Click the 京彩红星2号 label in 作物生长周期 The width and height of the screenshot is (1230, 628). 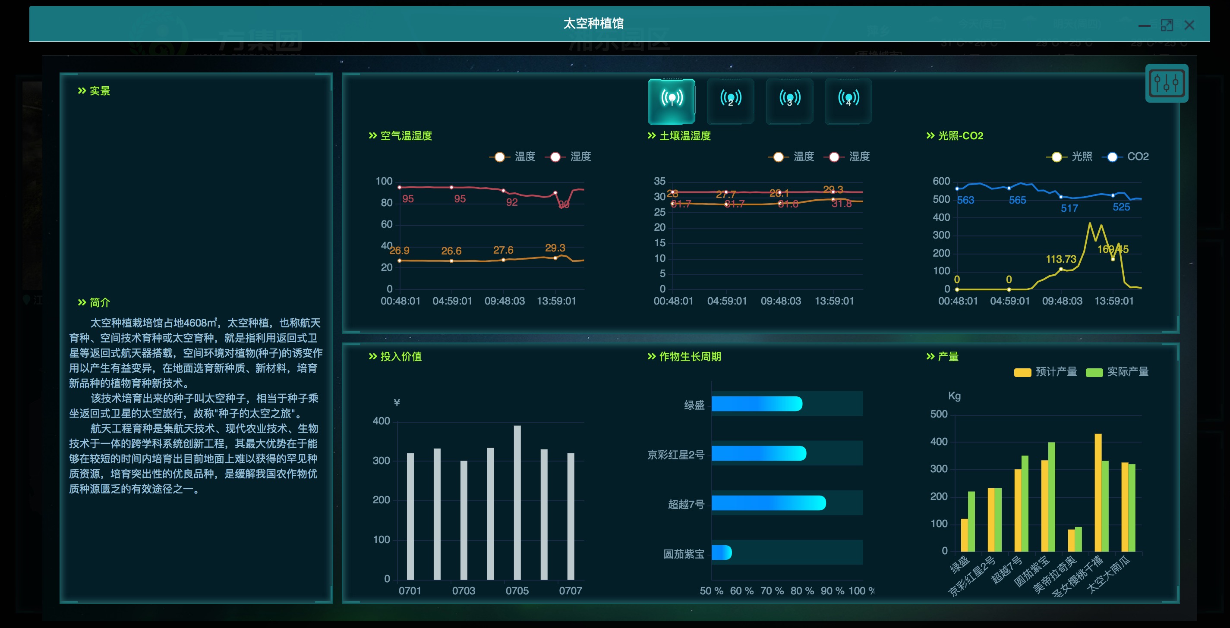(676, 455)
